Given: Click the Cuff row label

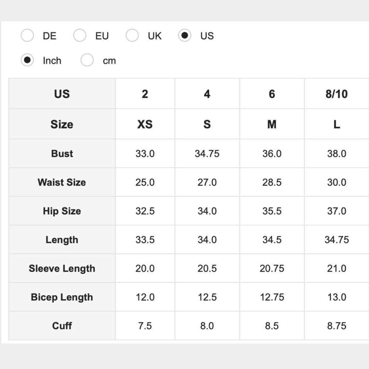Looking at the screenshot, I should click(62, 326).
